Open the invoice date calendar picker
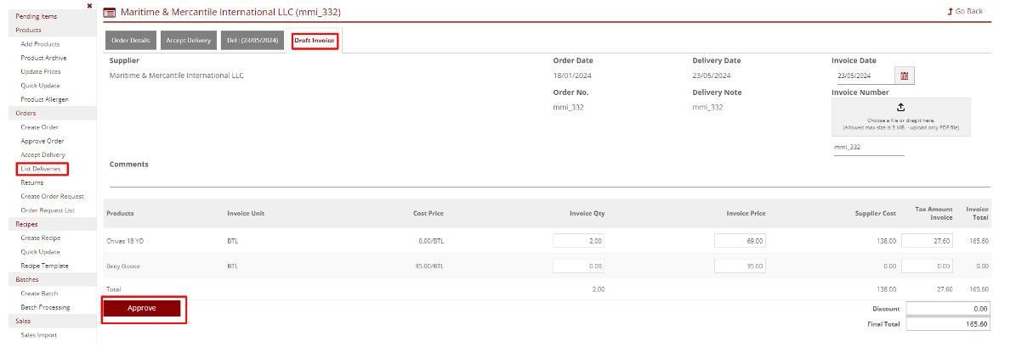The width and height of the screenshot is (1016, 364). pos(905,76)
